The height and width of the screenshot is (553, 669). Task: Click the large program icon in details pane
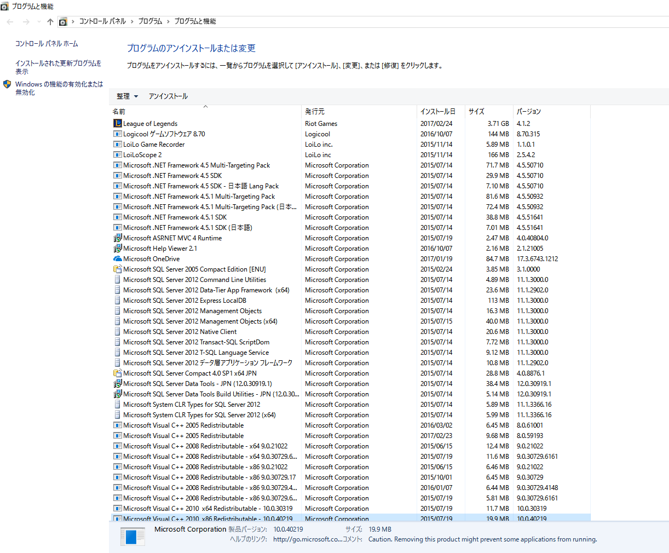pos(132,536)
